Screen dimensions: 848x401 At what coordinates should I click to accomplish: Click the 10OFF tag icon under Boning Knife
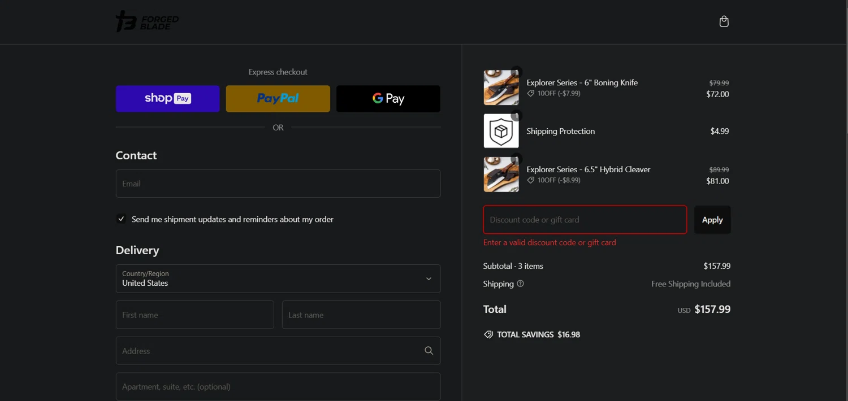tap(530, 94)
